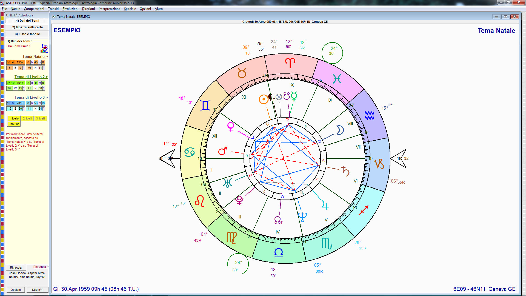Click the colorful figure icon beside Ora Universale
The width and height of the screenshot is (526, 296).
[44, 49]
